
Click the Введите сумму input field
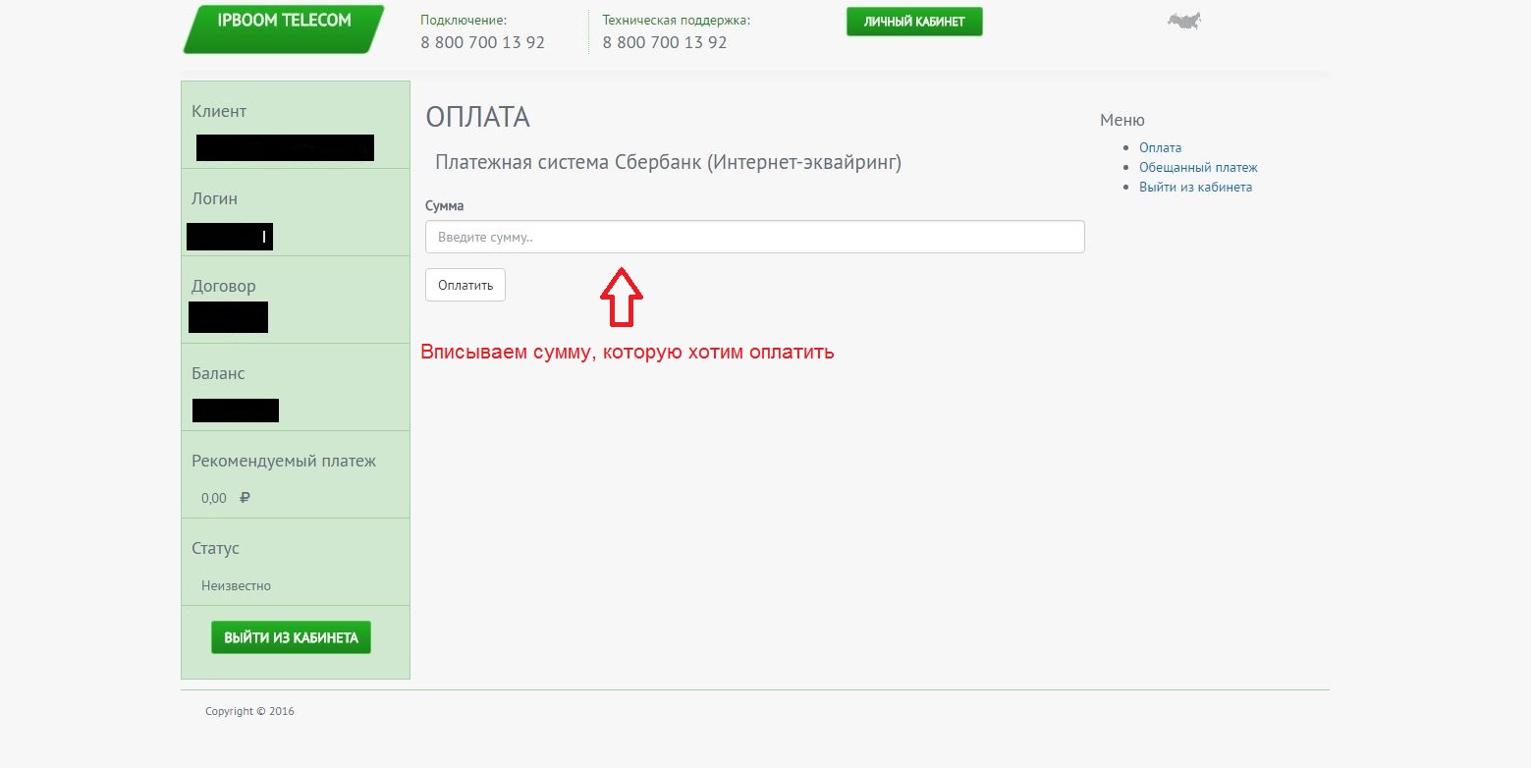[x=754, y=237]
